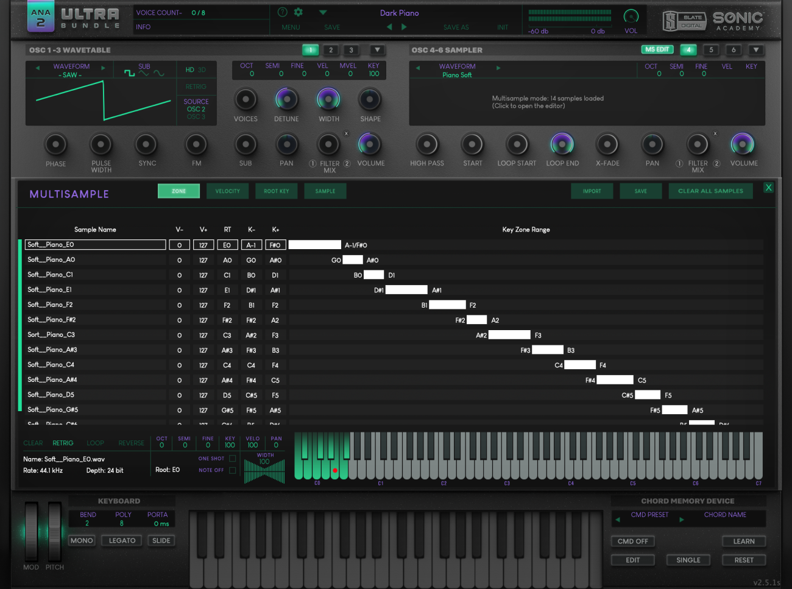Select OSC 2 as modulation source

(x=196, y=109)
